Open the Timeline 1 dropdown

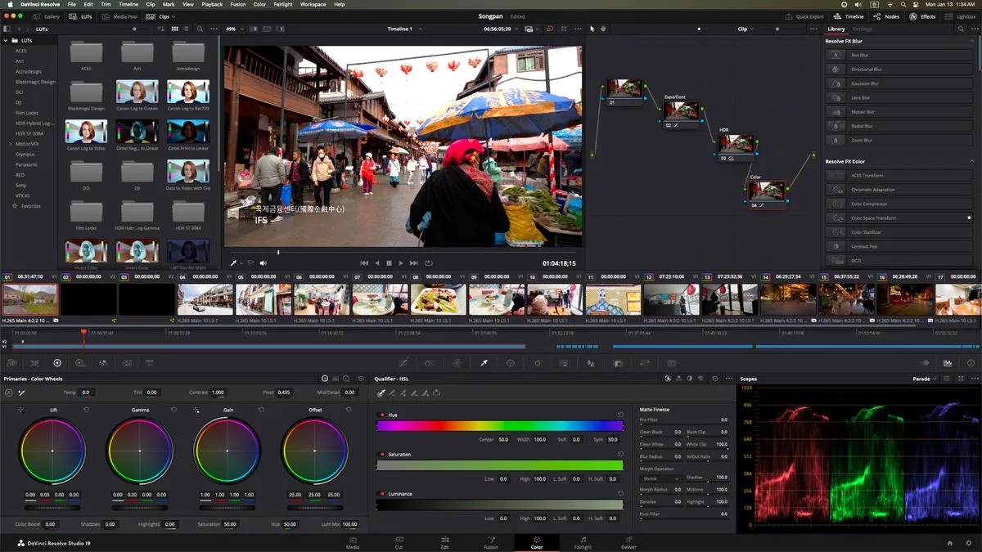coord(404,29)
